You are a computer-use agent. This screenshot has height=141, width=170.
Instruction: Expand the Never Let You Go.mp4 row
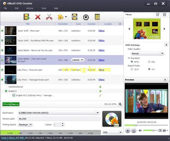click(x=2, y=50)
